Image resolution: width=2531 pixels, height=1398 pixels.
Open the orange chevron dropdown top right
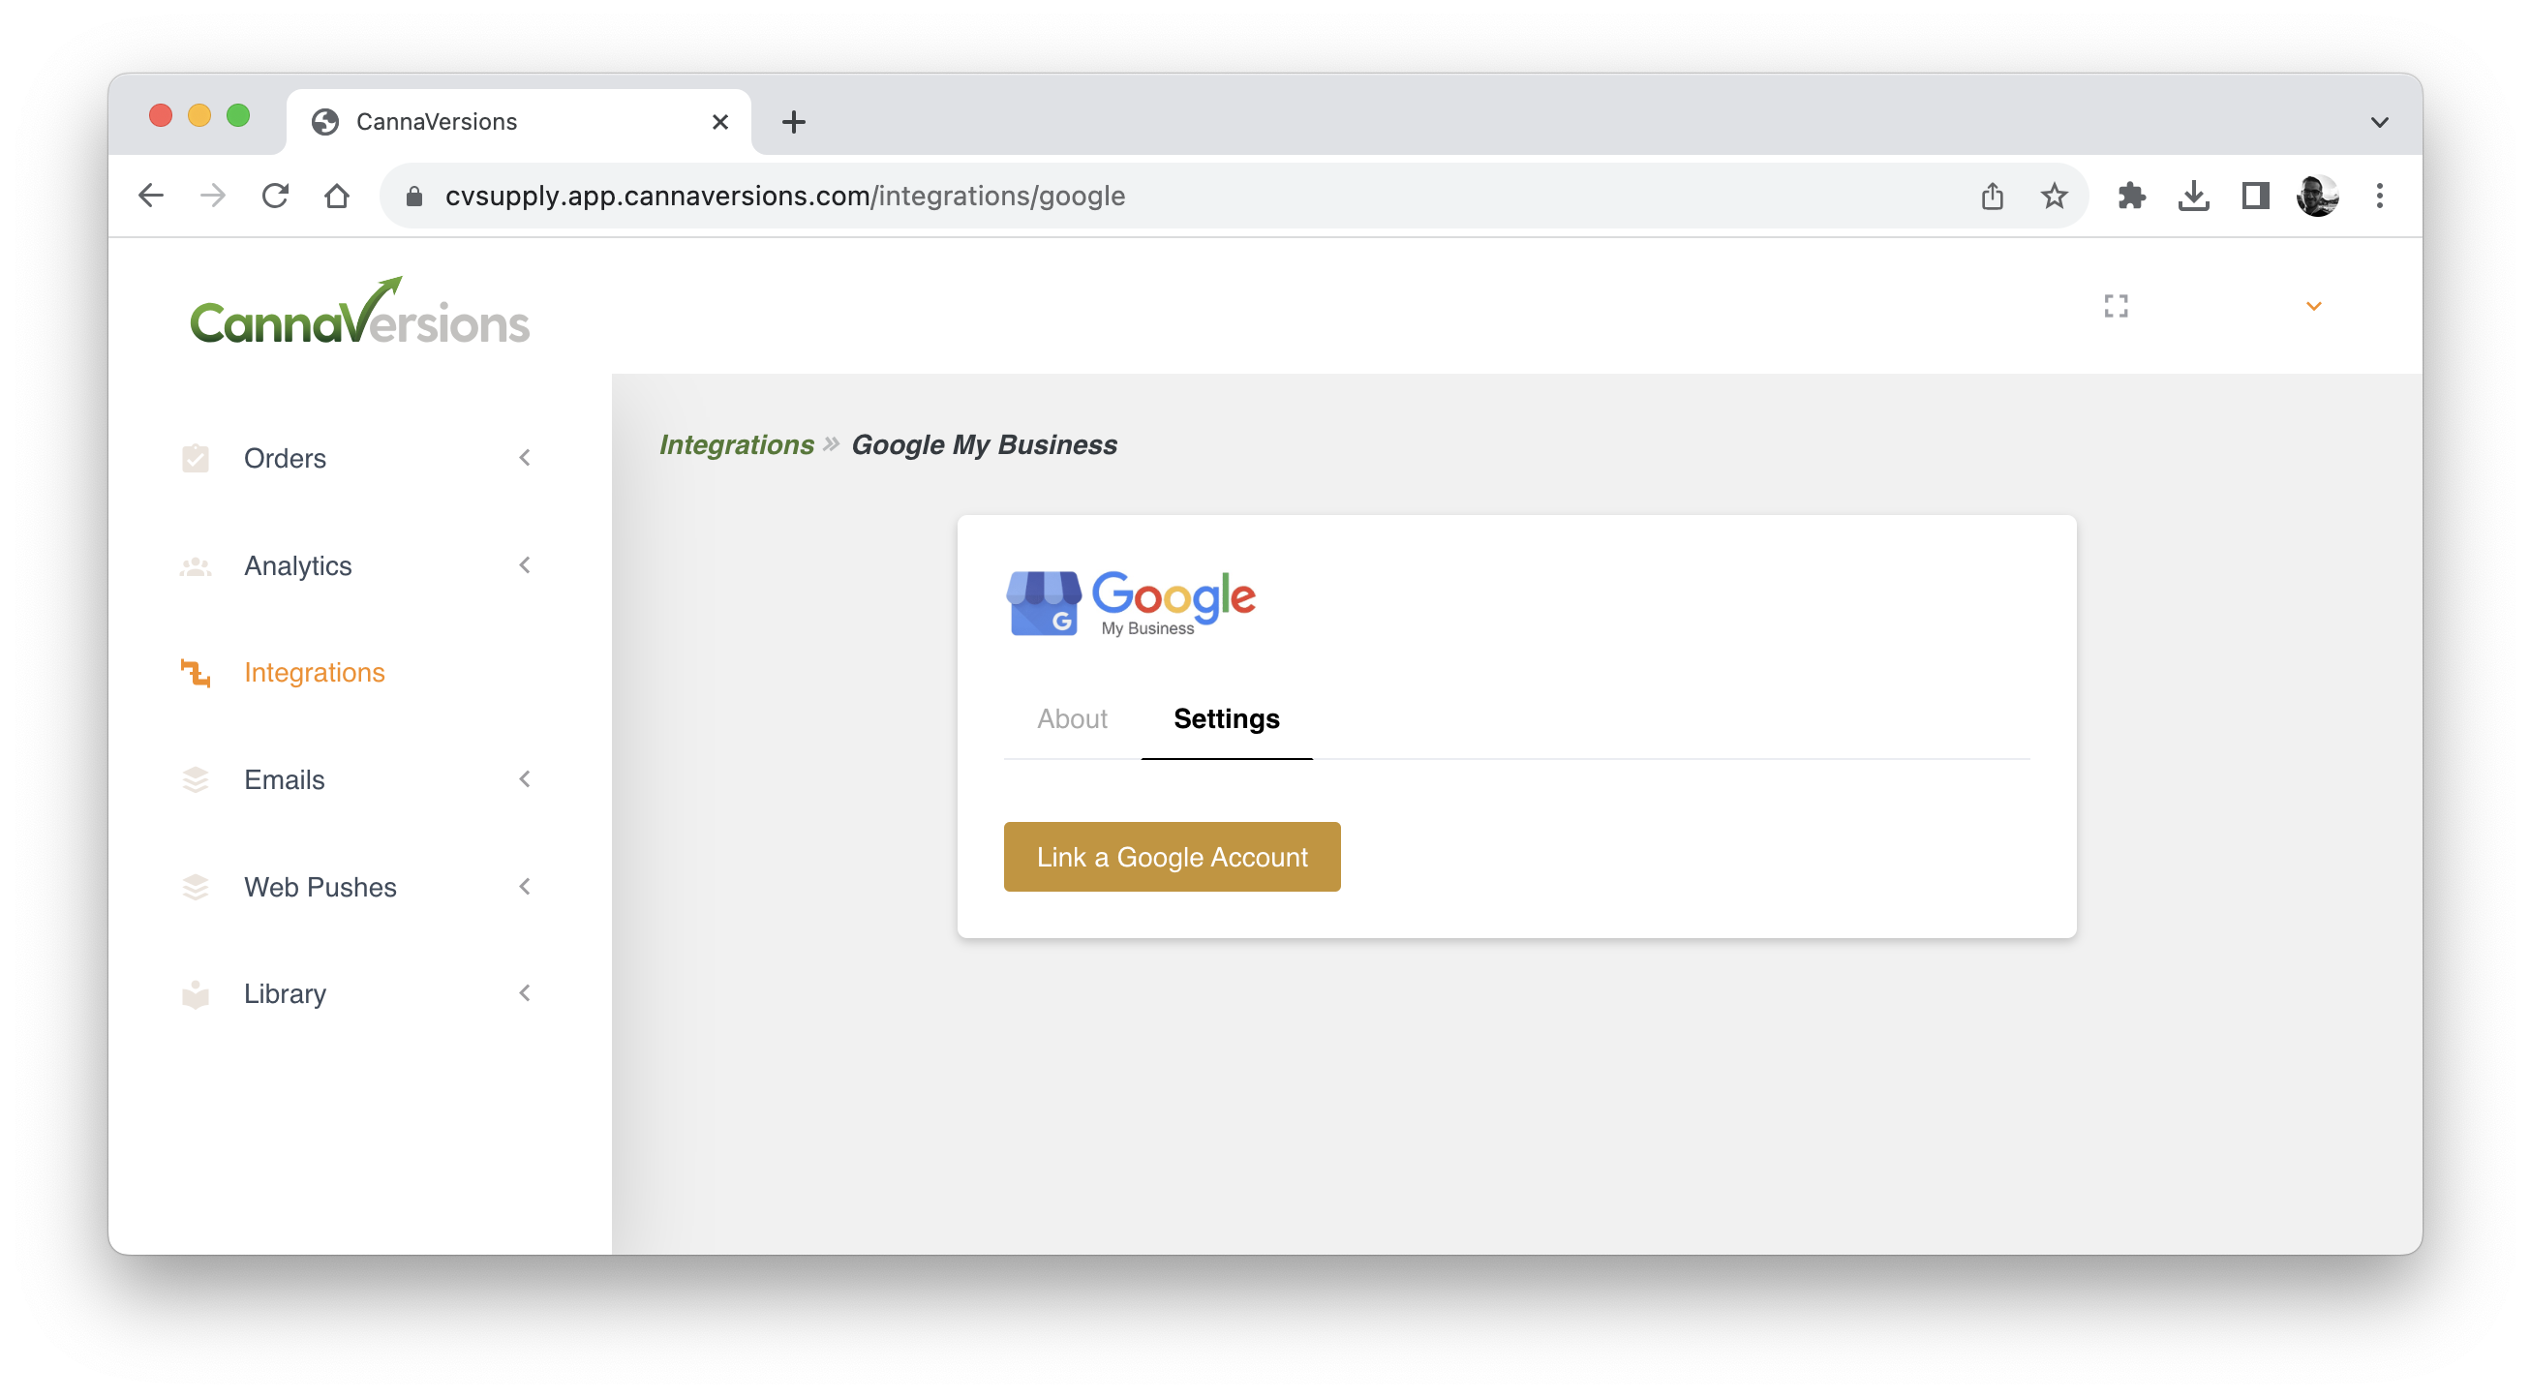(2314, 307)
